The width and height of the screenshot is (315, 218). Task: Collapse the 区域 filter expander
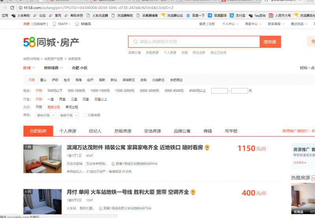(34, 68)
